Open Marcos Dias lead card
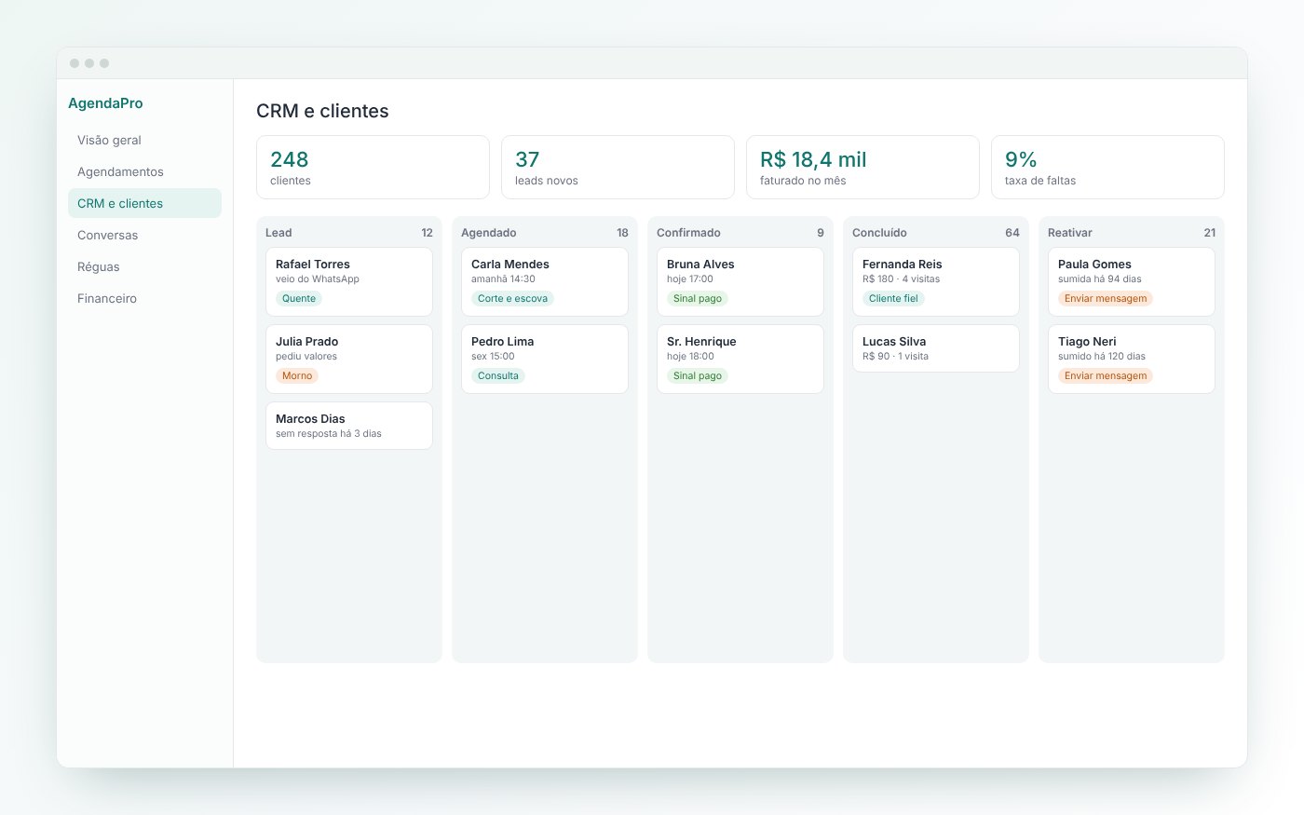The image size is (1304, 815). click(349, 426)
